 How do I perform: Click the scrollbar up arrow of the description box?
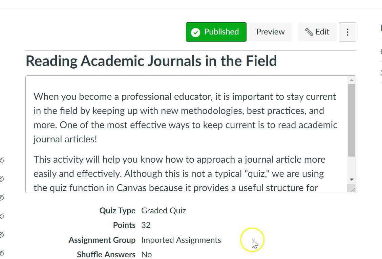[x=352, y=80]
